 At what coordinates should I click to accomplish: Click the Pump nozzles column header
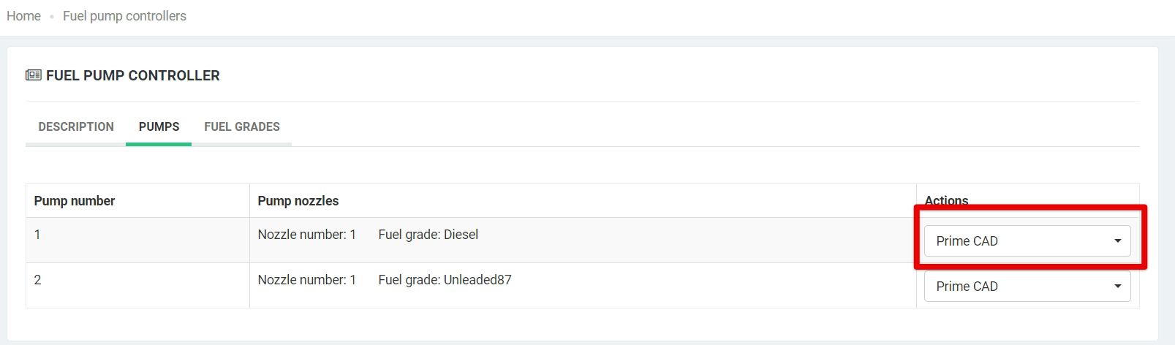[x=298, y=201]
